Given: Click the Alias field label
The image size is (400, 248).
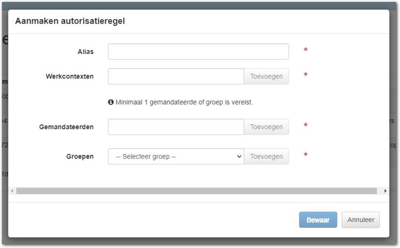Looking at the screenshot, I should point(85,52).
